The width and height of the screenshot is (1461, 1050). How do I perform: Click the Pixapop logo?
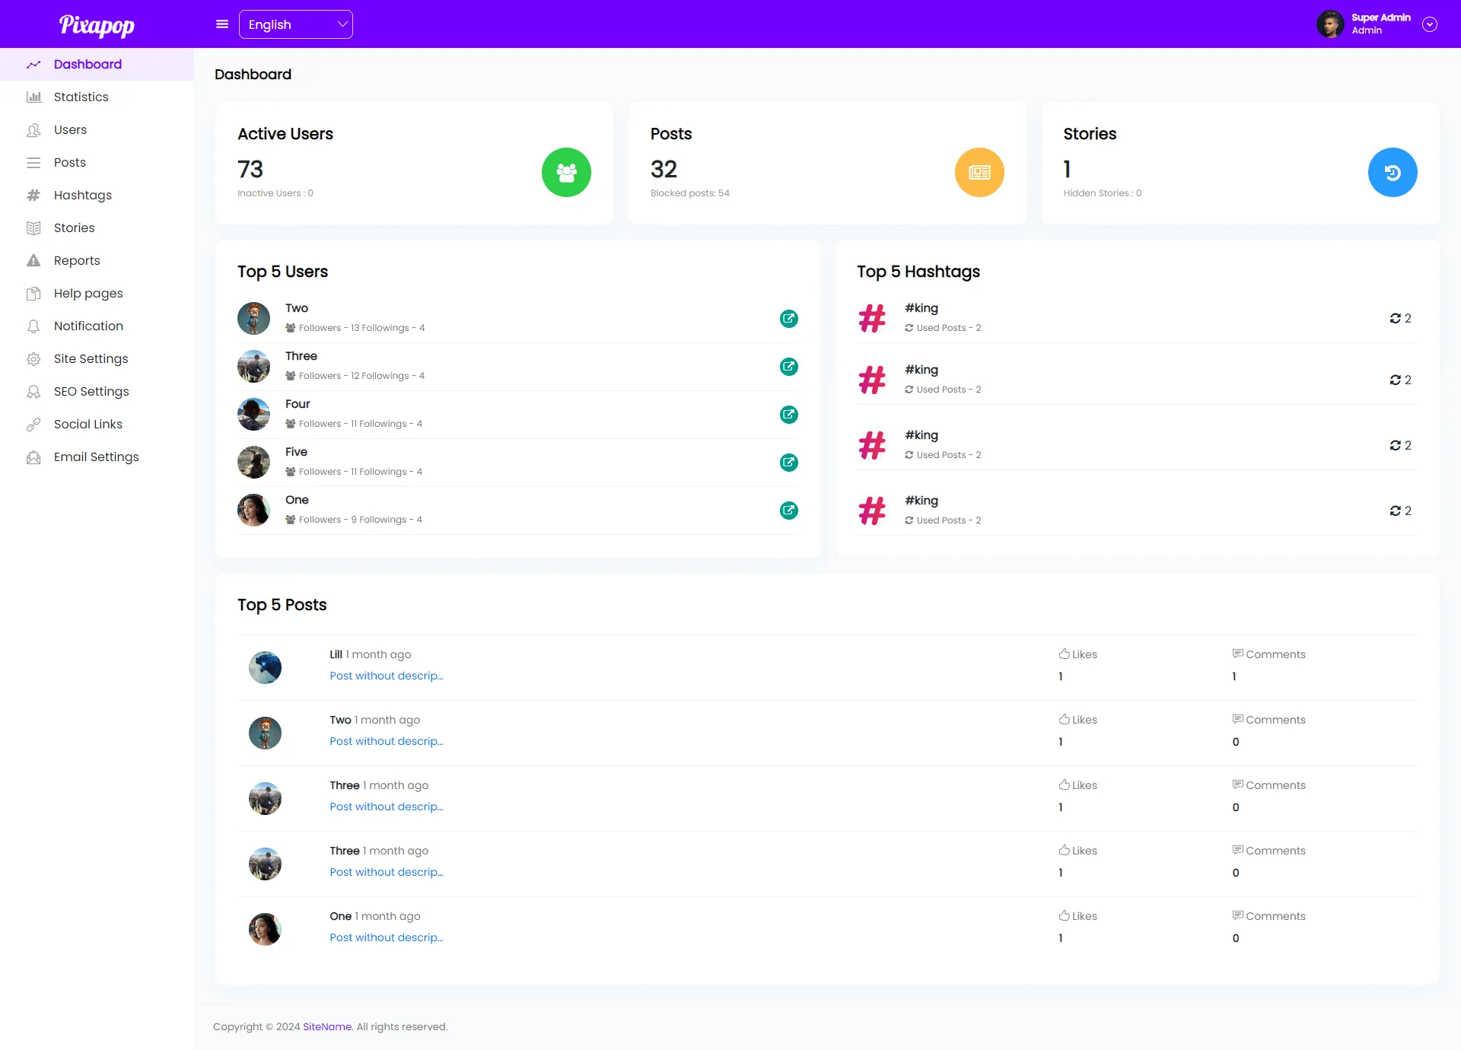point(97,25)
